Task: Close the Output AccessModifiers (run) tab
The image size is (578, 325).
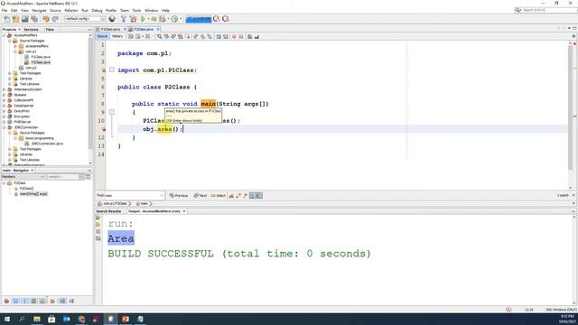Action: [184, 211]
